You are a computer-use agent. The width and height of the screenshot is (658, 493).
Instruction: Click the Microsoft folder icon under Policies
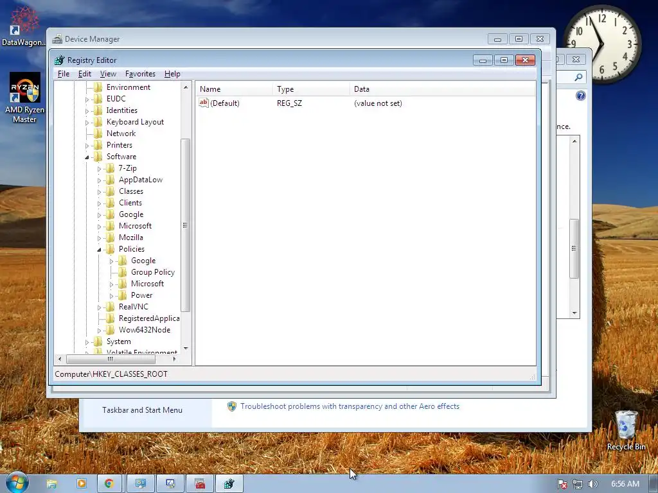122,283
